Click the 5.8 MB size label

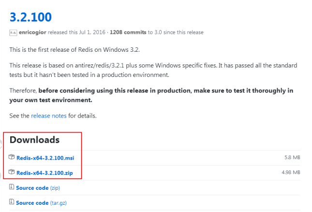[x=292, y=158]
